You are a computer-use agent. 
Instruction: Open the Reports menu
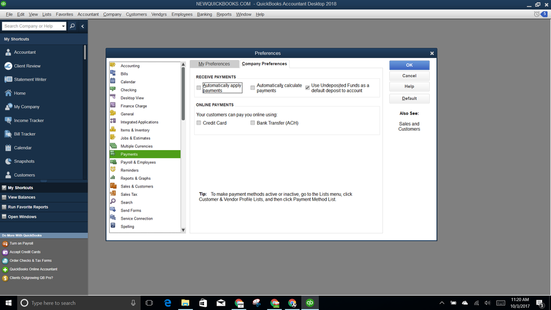[224, 14]
